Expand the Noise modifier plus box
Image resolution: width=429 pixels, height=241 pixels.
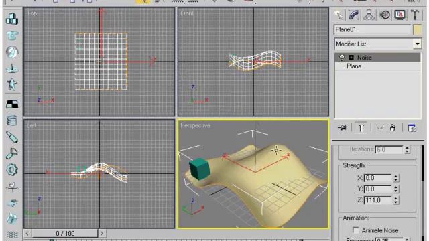pyautogui.click(x=351, y=58)
